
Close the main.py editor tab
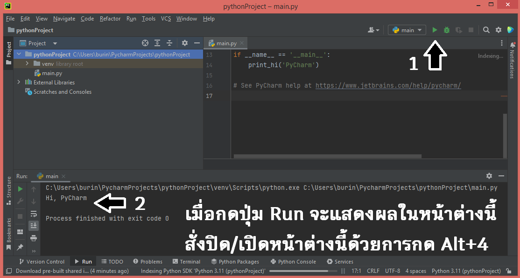point(242,43)
